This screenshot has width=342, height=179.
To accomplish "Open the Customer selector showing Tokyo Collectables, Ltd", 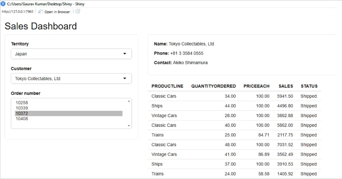I will coord(71,78).
